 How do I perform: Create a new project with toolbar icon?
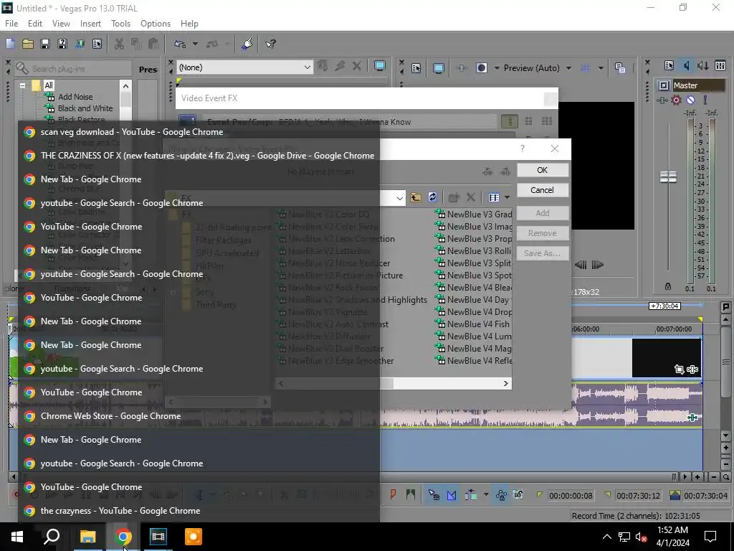pyautogui.click(x=10, y=44)
